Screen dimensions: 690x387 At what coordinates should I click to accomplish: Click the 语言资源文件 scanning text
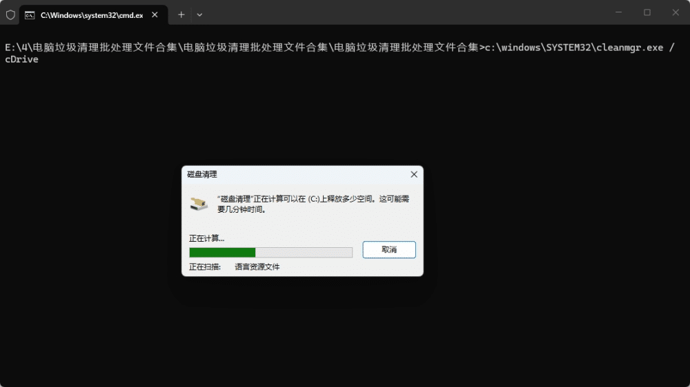257,267
